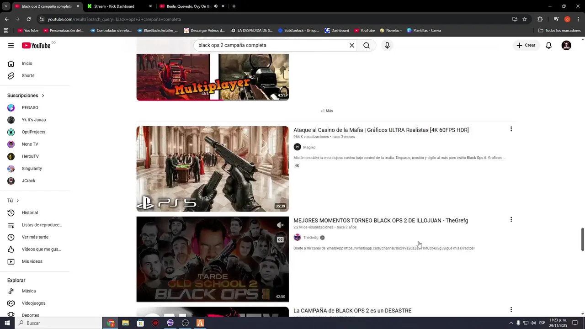Open Chrome three-dot menu
Image resolution: width=585 pixels, height=329 pixels.
(x=578, y=19)
